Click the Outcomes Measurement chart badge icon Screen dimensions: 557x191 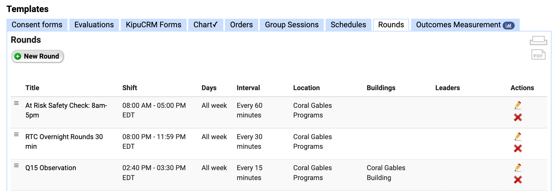509,25
